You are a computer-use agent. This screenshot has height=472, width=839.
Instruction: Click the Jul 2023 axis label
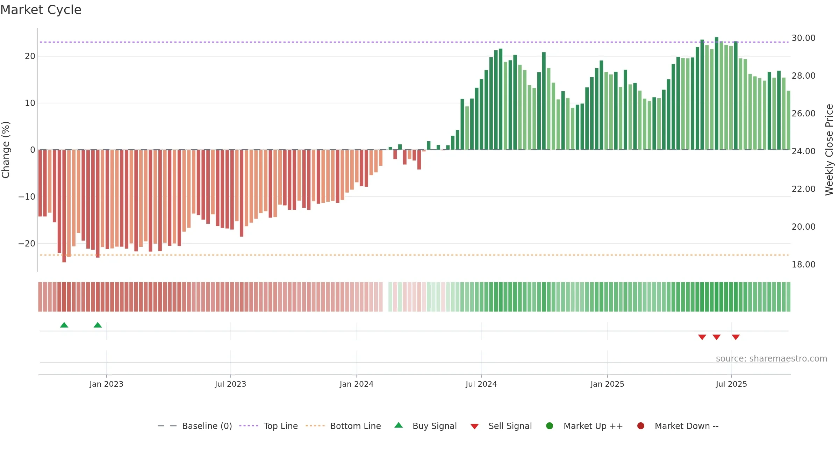click(x=230, y=384)
